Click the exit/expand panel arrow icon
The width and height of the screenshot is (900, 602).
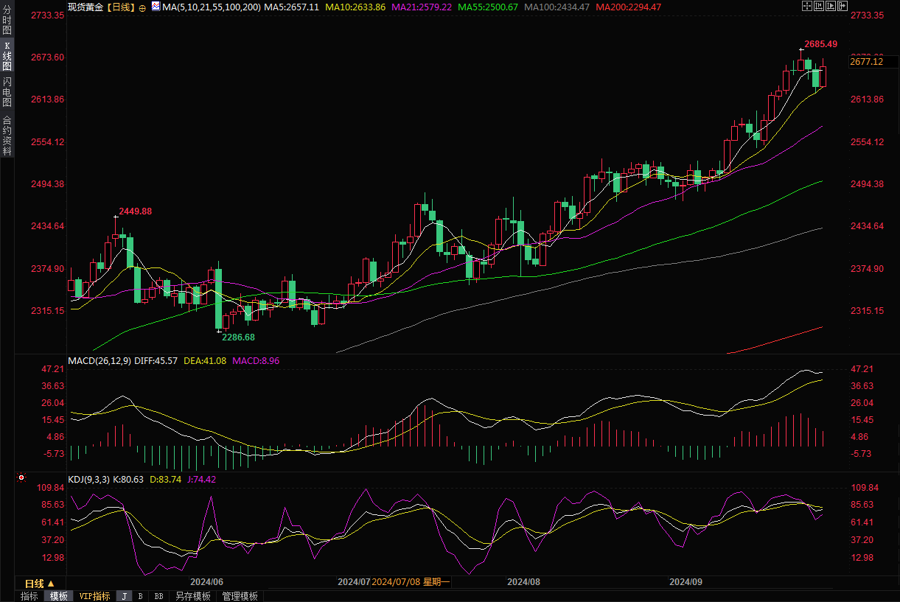click(843, 7)
